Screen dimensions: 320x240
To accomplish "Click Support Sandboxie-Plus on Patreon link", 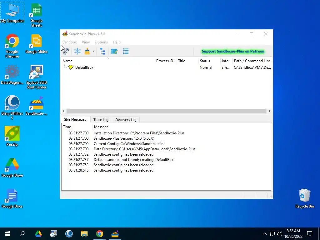I will [x=233, y=51].
